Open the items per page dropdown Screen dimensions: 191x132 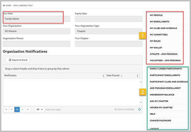(39, 109)
